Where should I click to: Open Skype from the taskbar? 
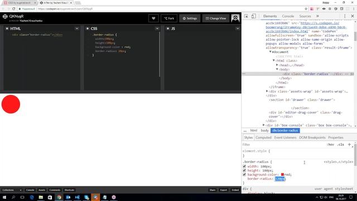coord(86,197)
